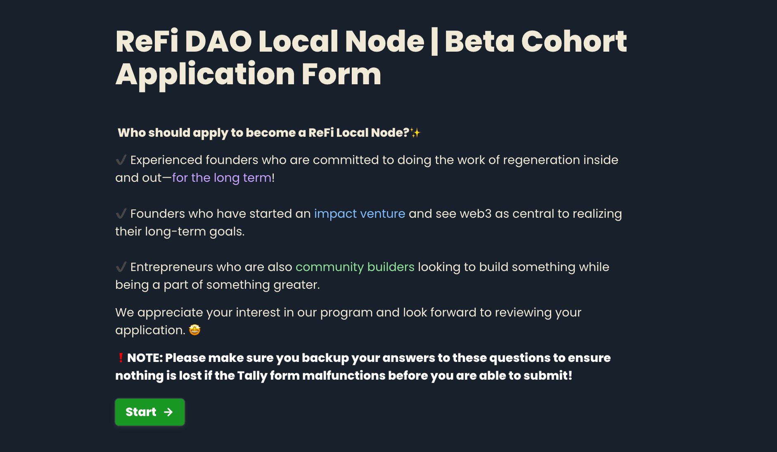Viewport: 777px width, 452px height.
Task: Click "Beta Cohort" in the page title
Action: (x=535, y=41)
